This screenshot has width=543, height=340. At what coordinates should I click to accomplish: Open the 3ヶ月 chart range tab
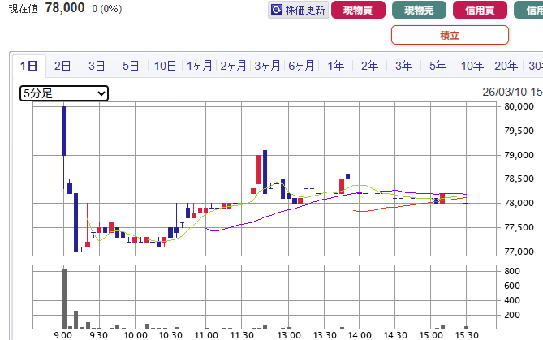[267, 67]
